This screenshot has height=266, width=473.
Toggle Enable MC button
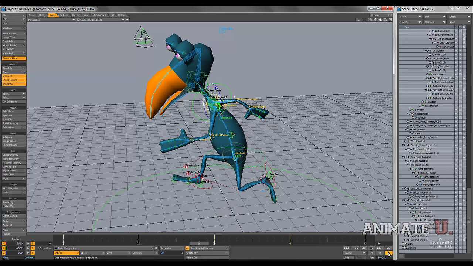point(14,84)
